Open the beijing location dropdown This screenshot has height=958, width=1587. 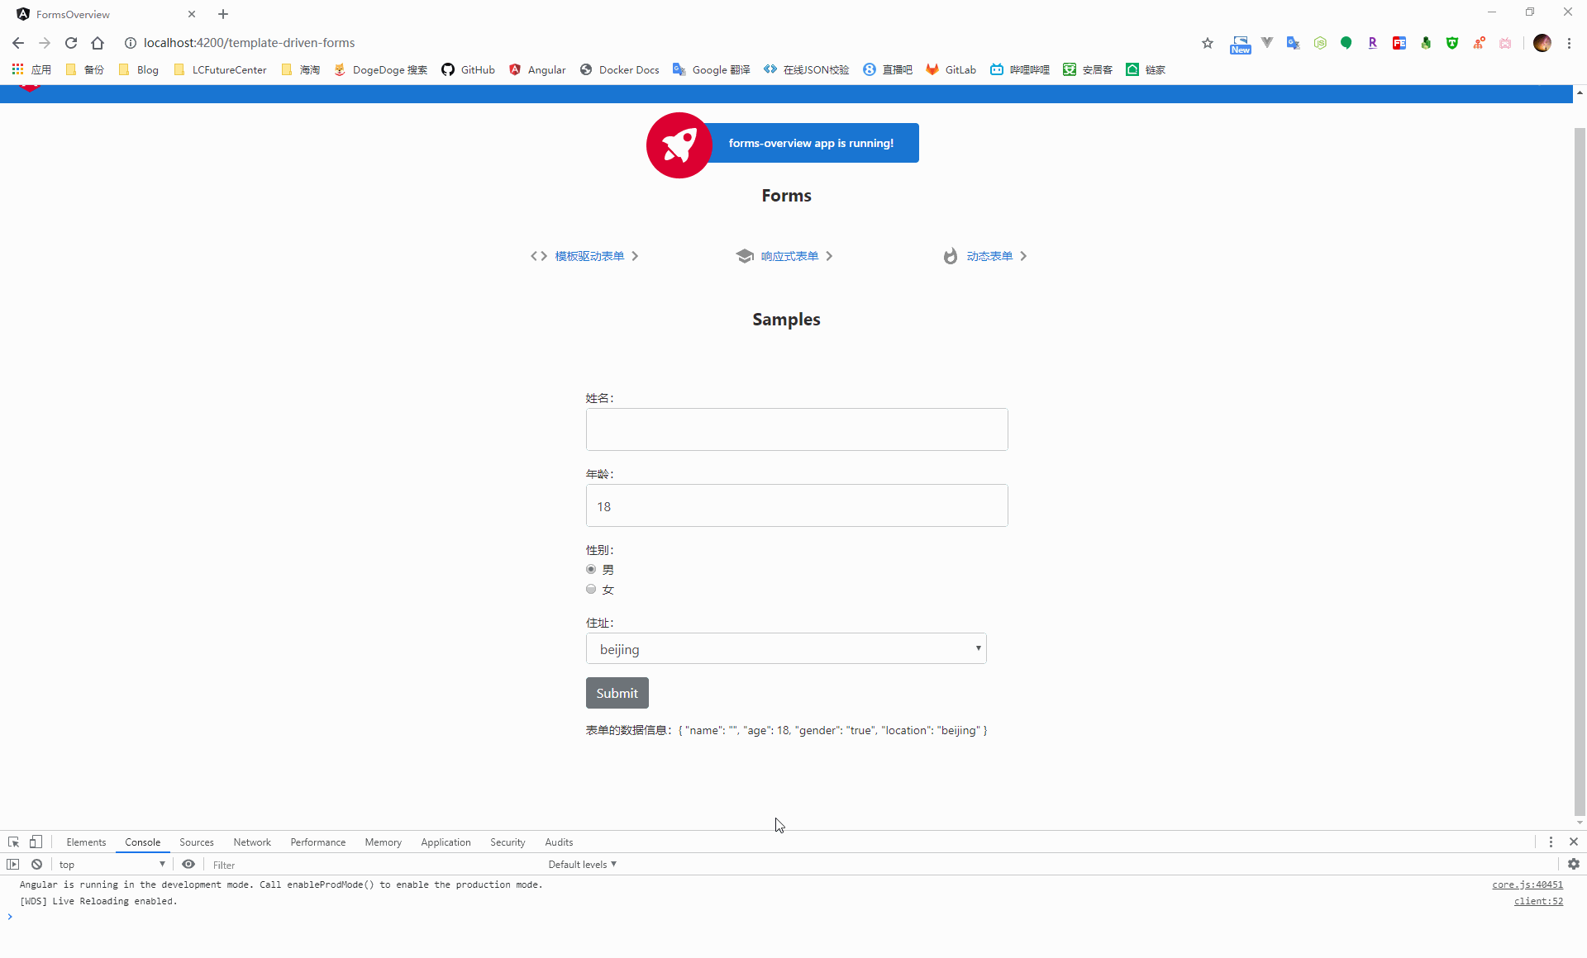(785, 649)
